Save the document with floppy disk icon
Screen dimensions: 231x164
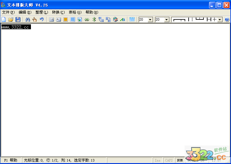pyautogui.click(x=18, y=19)
